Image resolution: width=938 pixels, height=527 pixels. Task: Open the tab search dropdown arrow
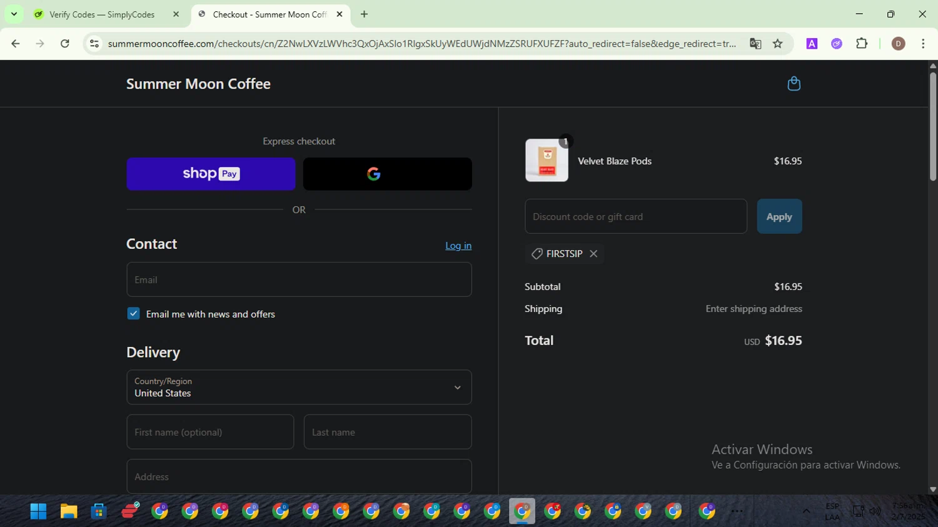[14, 14]
